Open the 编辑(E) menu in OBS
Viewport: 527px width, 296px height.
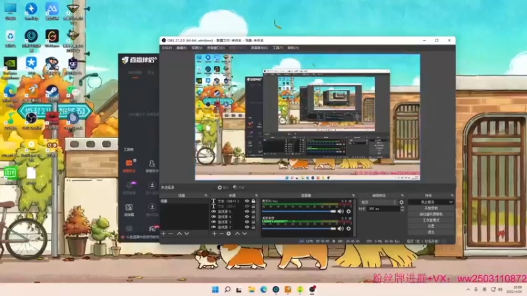click(182, 48)
